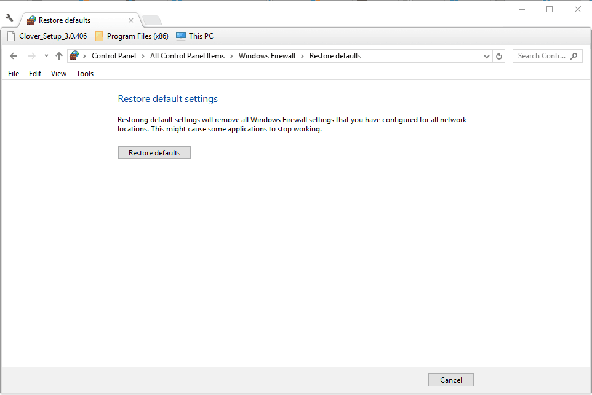The image size is (592, 395).
Task: Click the Restore defaults button
Action: click(x=154, y=152)
